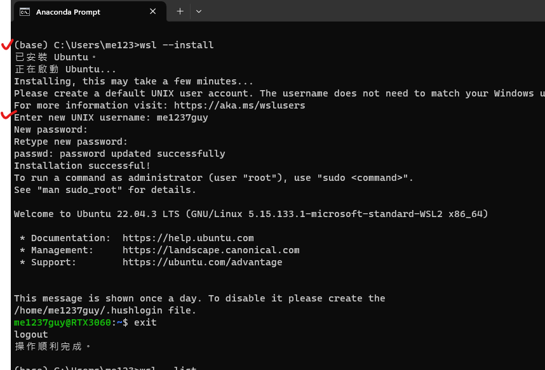Open a new terminal tab with plus button
Viewport: 545px width, 370px height.
click(x=180, y=11)
